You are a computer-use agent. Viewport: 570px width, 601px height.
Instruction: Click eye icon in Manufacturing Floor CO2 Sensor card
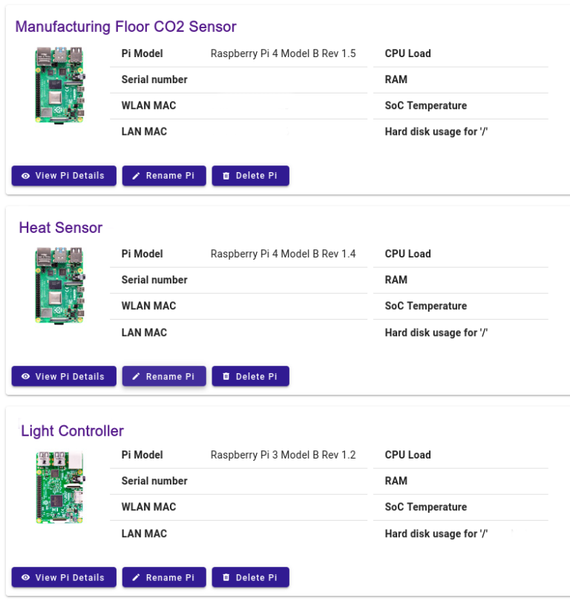pos(26,176)
